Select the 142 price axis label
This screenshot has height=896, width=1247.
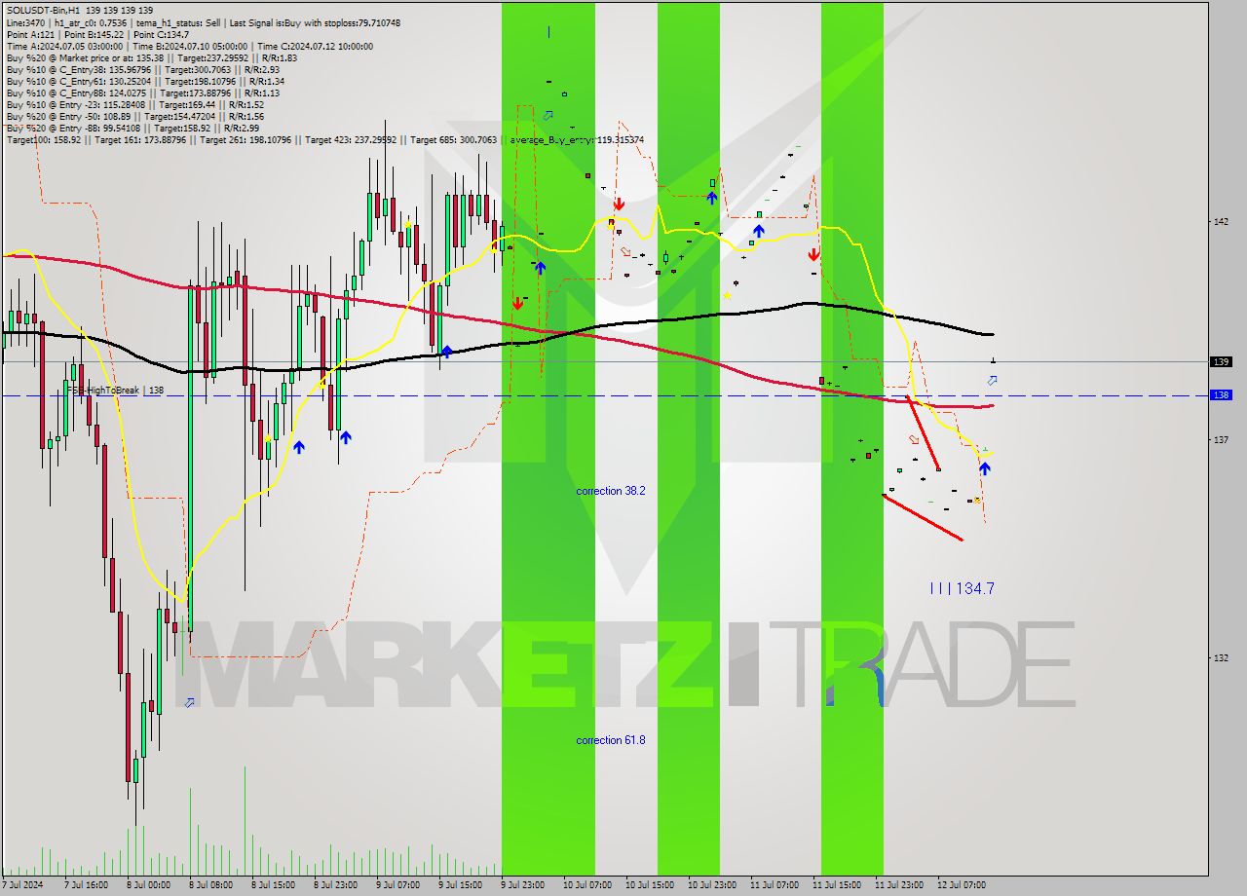tap(1221, 221)
